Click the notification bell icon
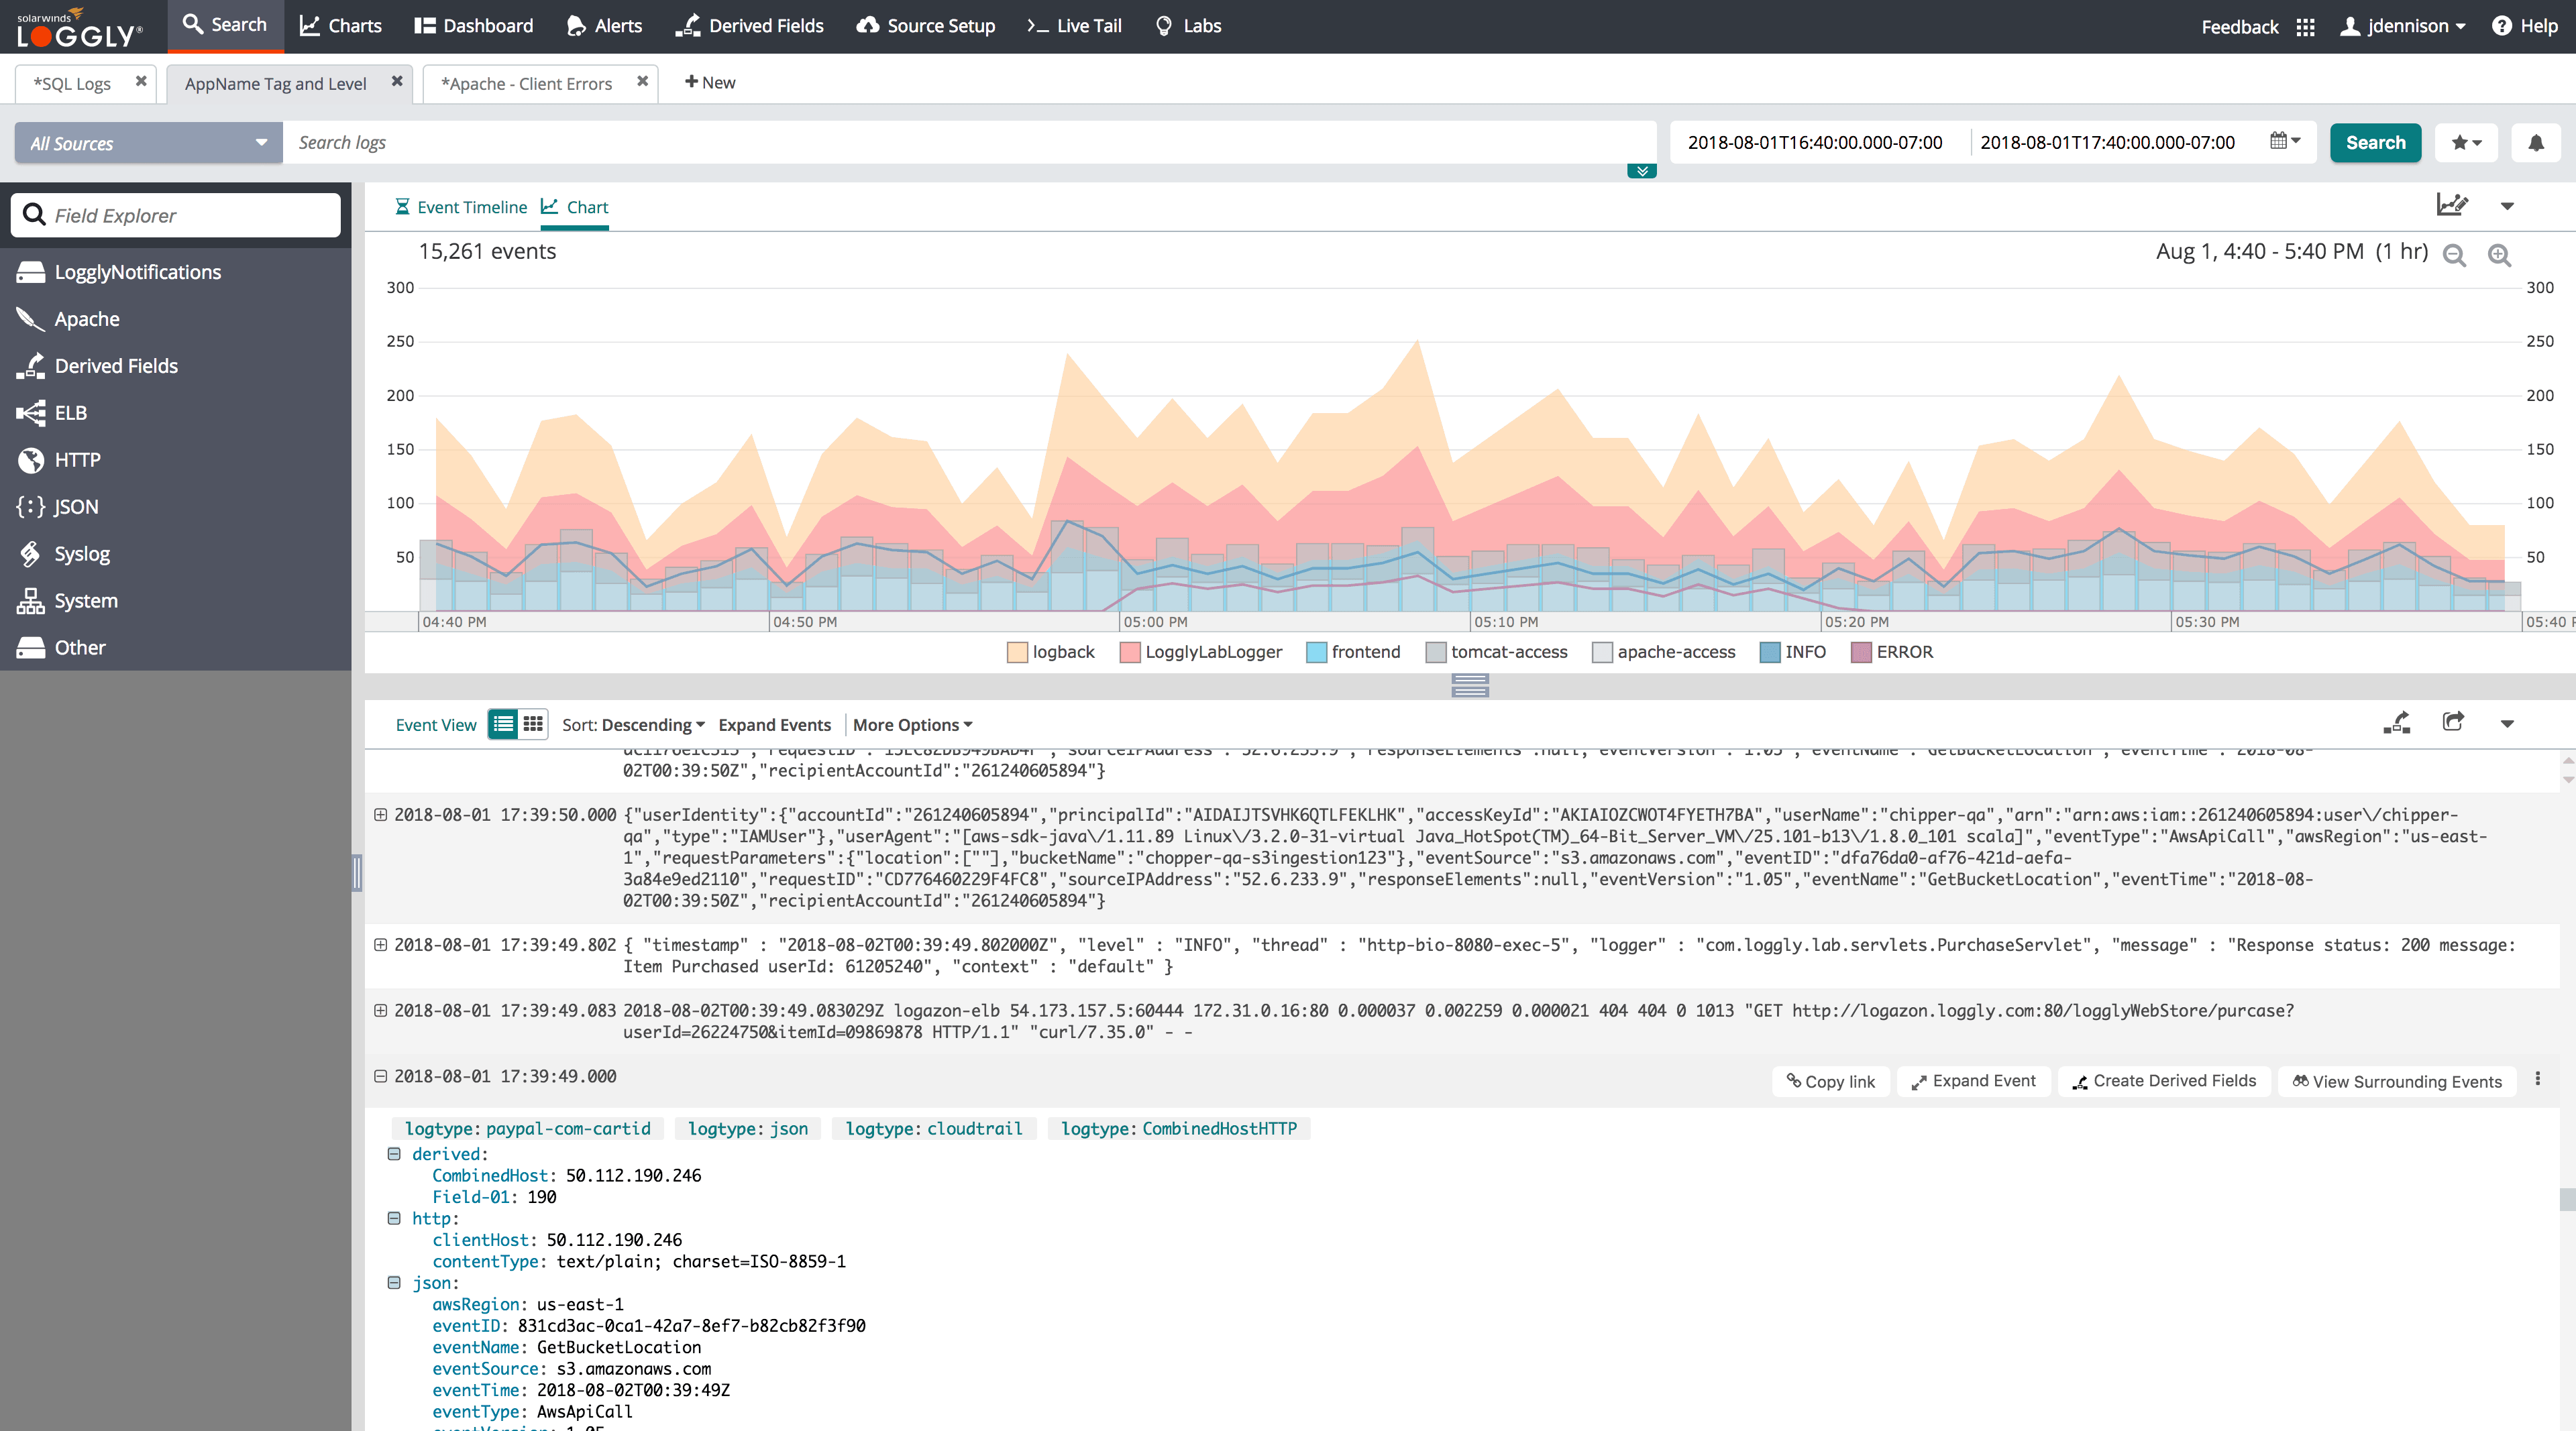 point(2536,142)
